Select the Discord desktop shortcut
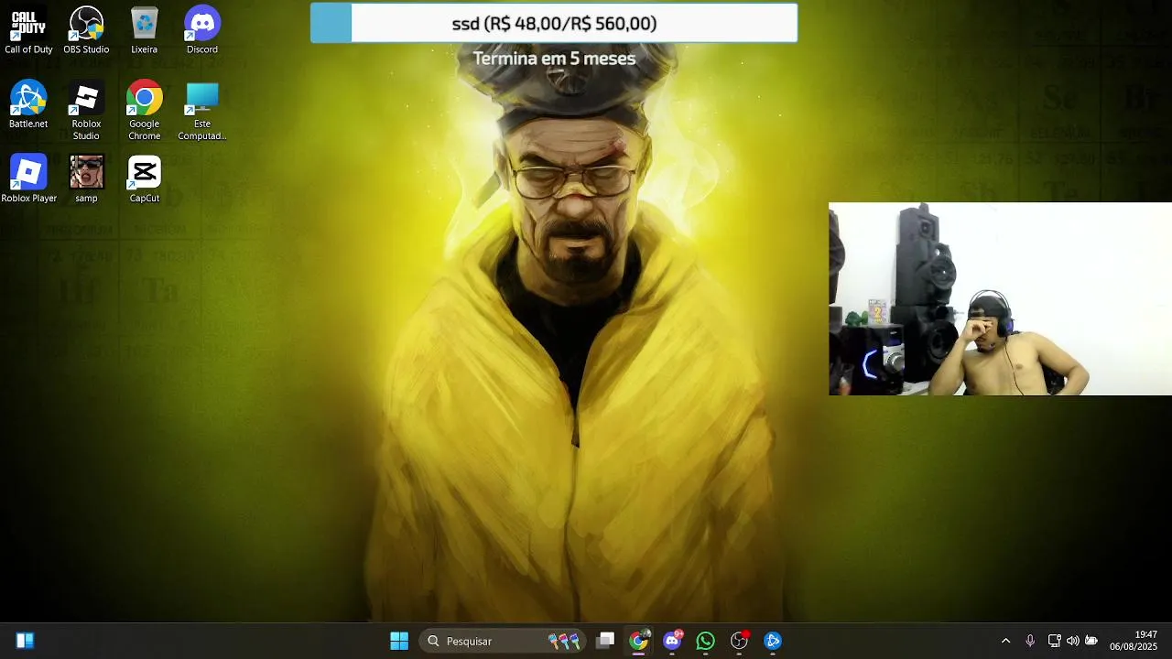The width and height of the screenshot is (1172, 659). click(x=202, y=31)
